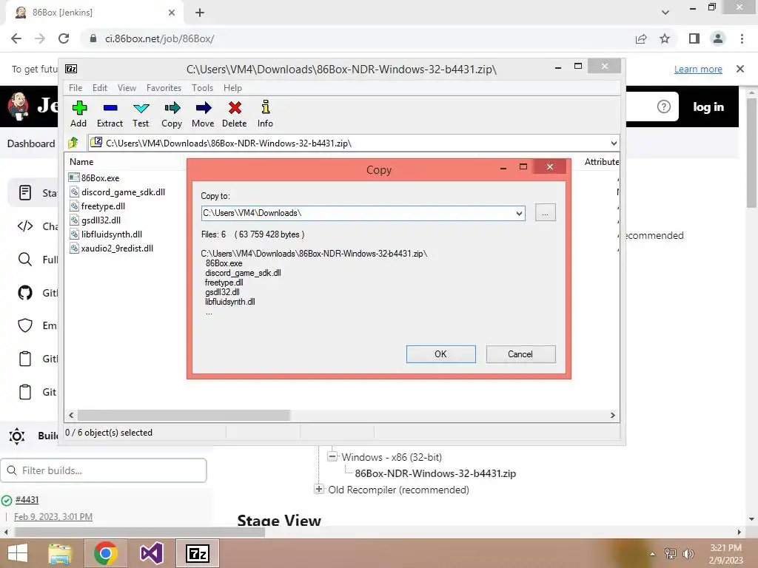758x568 pixels.
Task: Cancel the Copy dialog
Action: coord(520,354)
